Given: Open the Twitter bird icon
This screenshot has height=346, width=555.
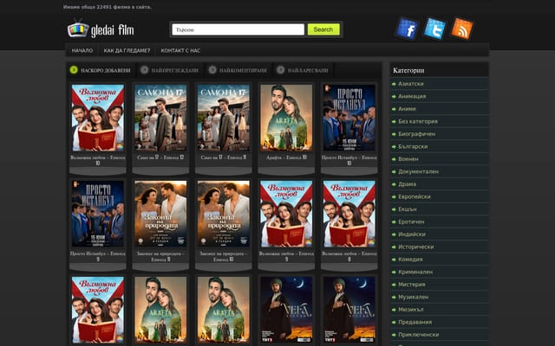Looking at the screenshot, I should (434, 29).
